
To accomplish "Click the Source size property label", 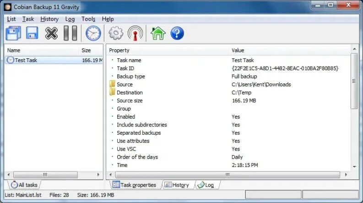I will coord(130,100).
